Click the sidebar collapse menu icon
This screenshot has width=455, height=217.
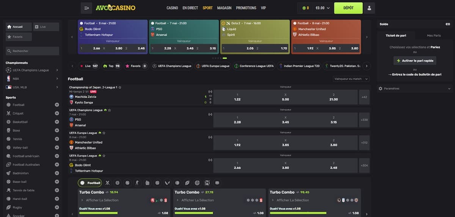coord(86,8)
